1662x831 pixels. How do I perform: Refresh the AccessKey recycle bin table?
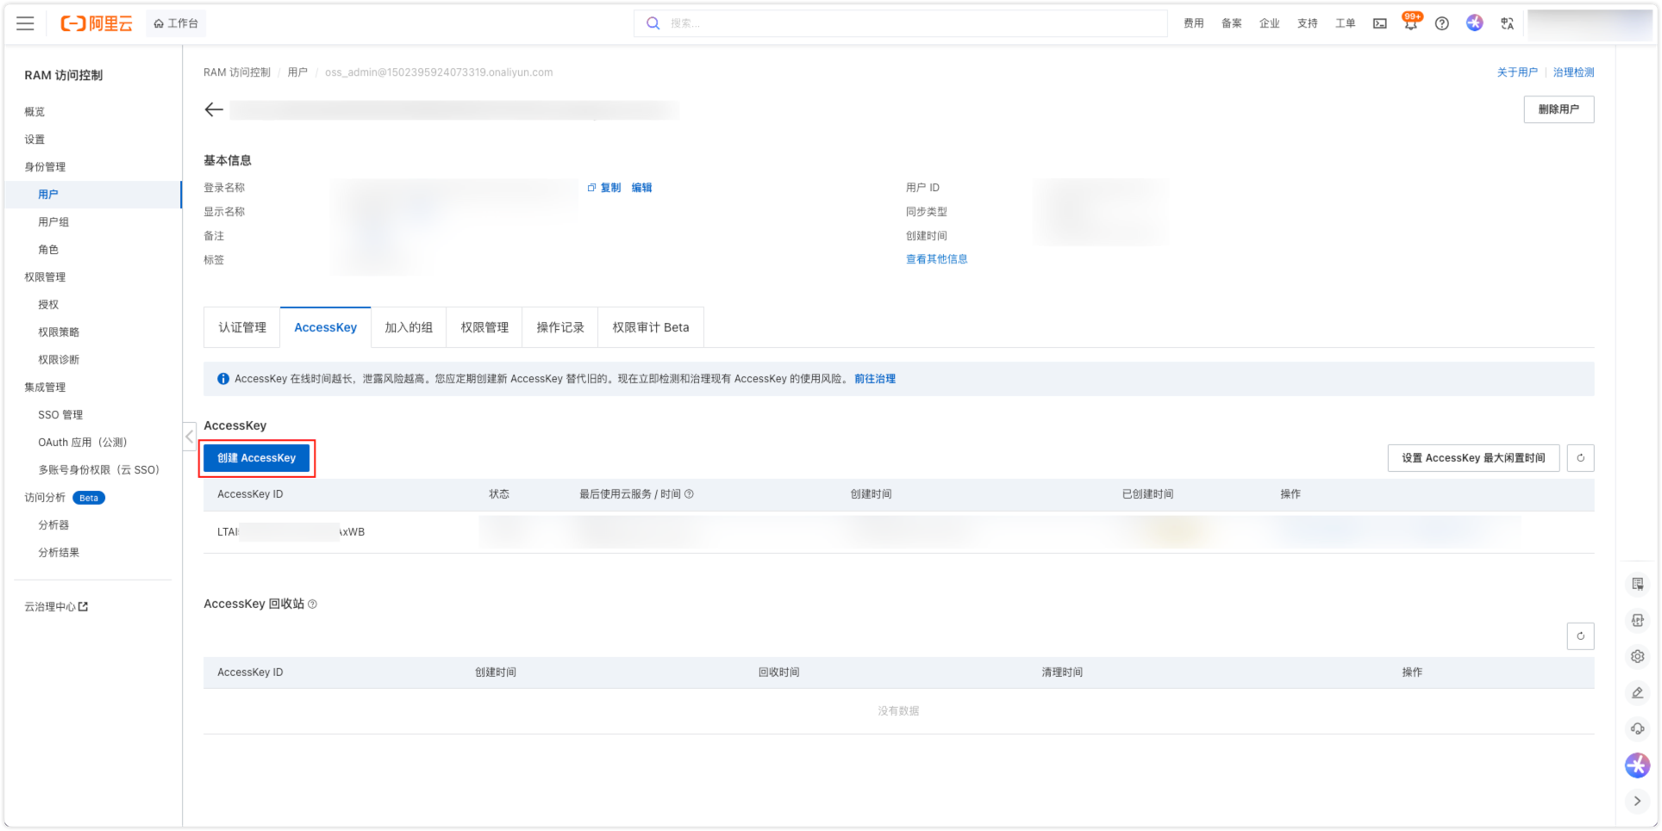(x=1580, y=636)
